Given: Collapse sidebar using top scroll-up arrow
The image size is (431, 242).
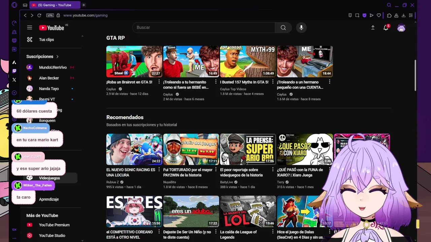Looking at the screenshot, I should click(x=82, y=36).
